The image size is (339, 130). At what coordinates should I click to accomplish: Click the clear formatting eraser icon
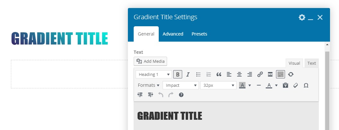296,85
